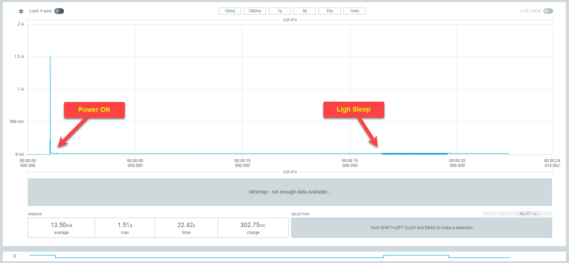The image size is (569, 263).
Task: Toggle the Lock Y-axis switch
Action: (59, 11)
